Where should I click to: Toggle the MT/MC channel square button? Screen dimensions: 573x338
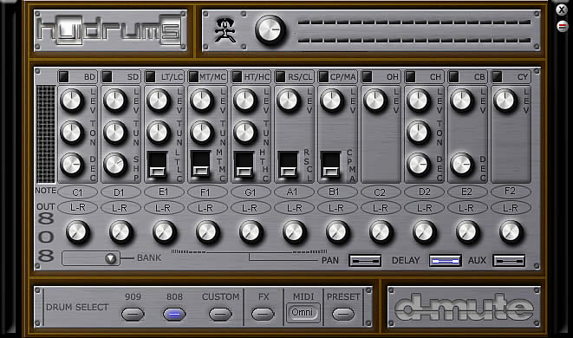193,77
